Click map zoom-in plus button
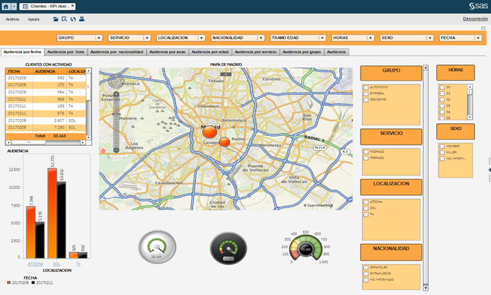This screenshot has width=491, height=295. 116,94
